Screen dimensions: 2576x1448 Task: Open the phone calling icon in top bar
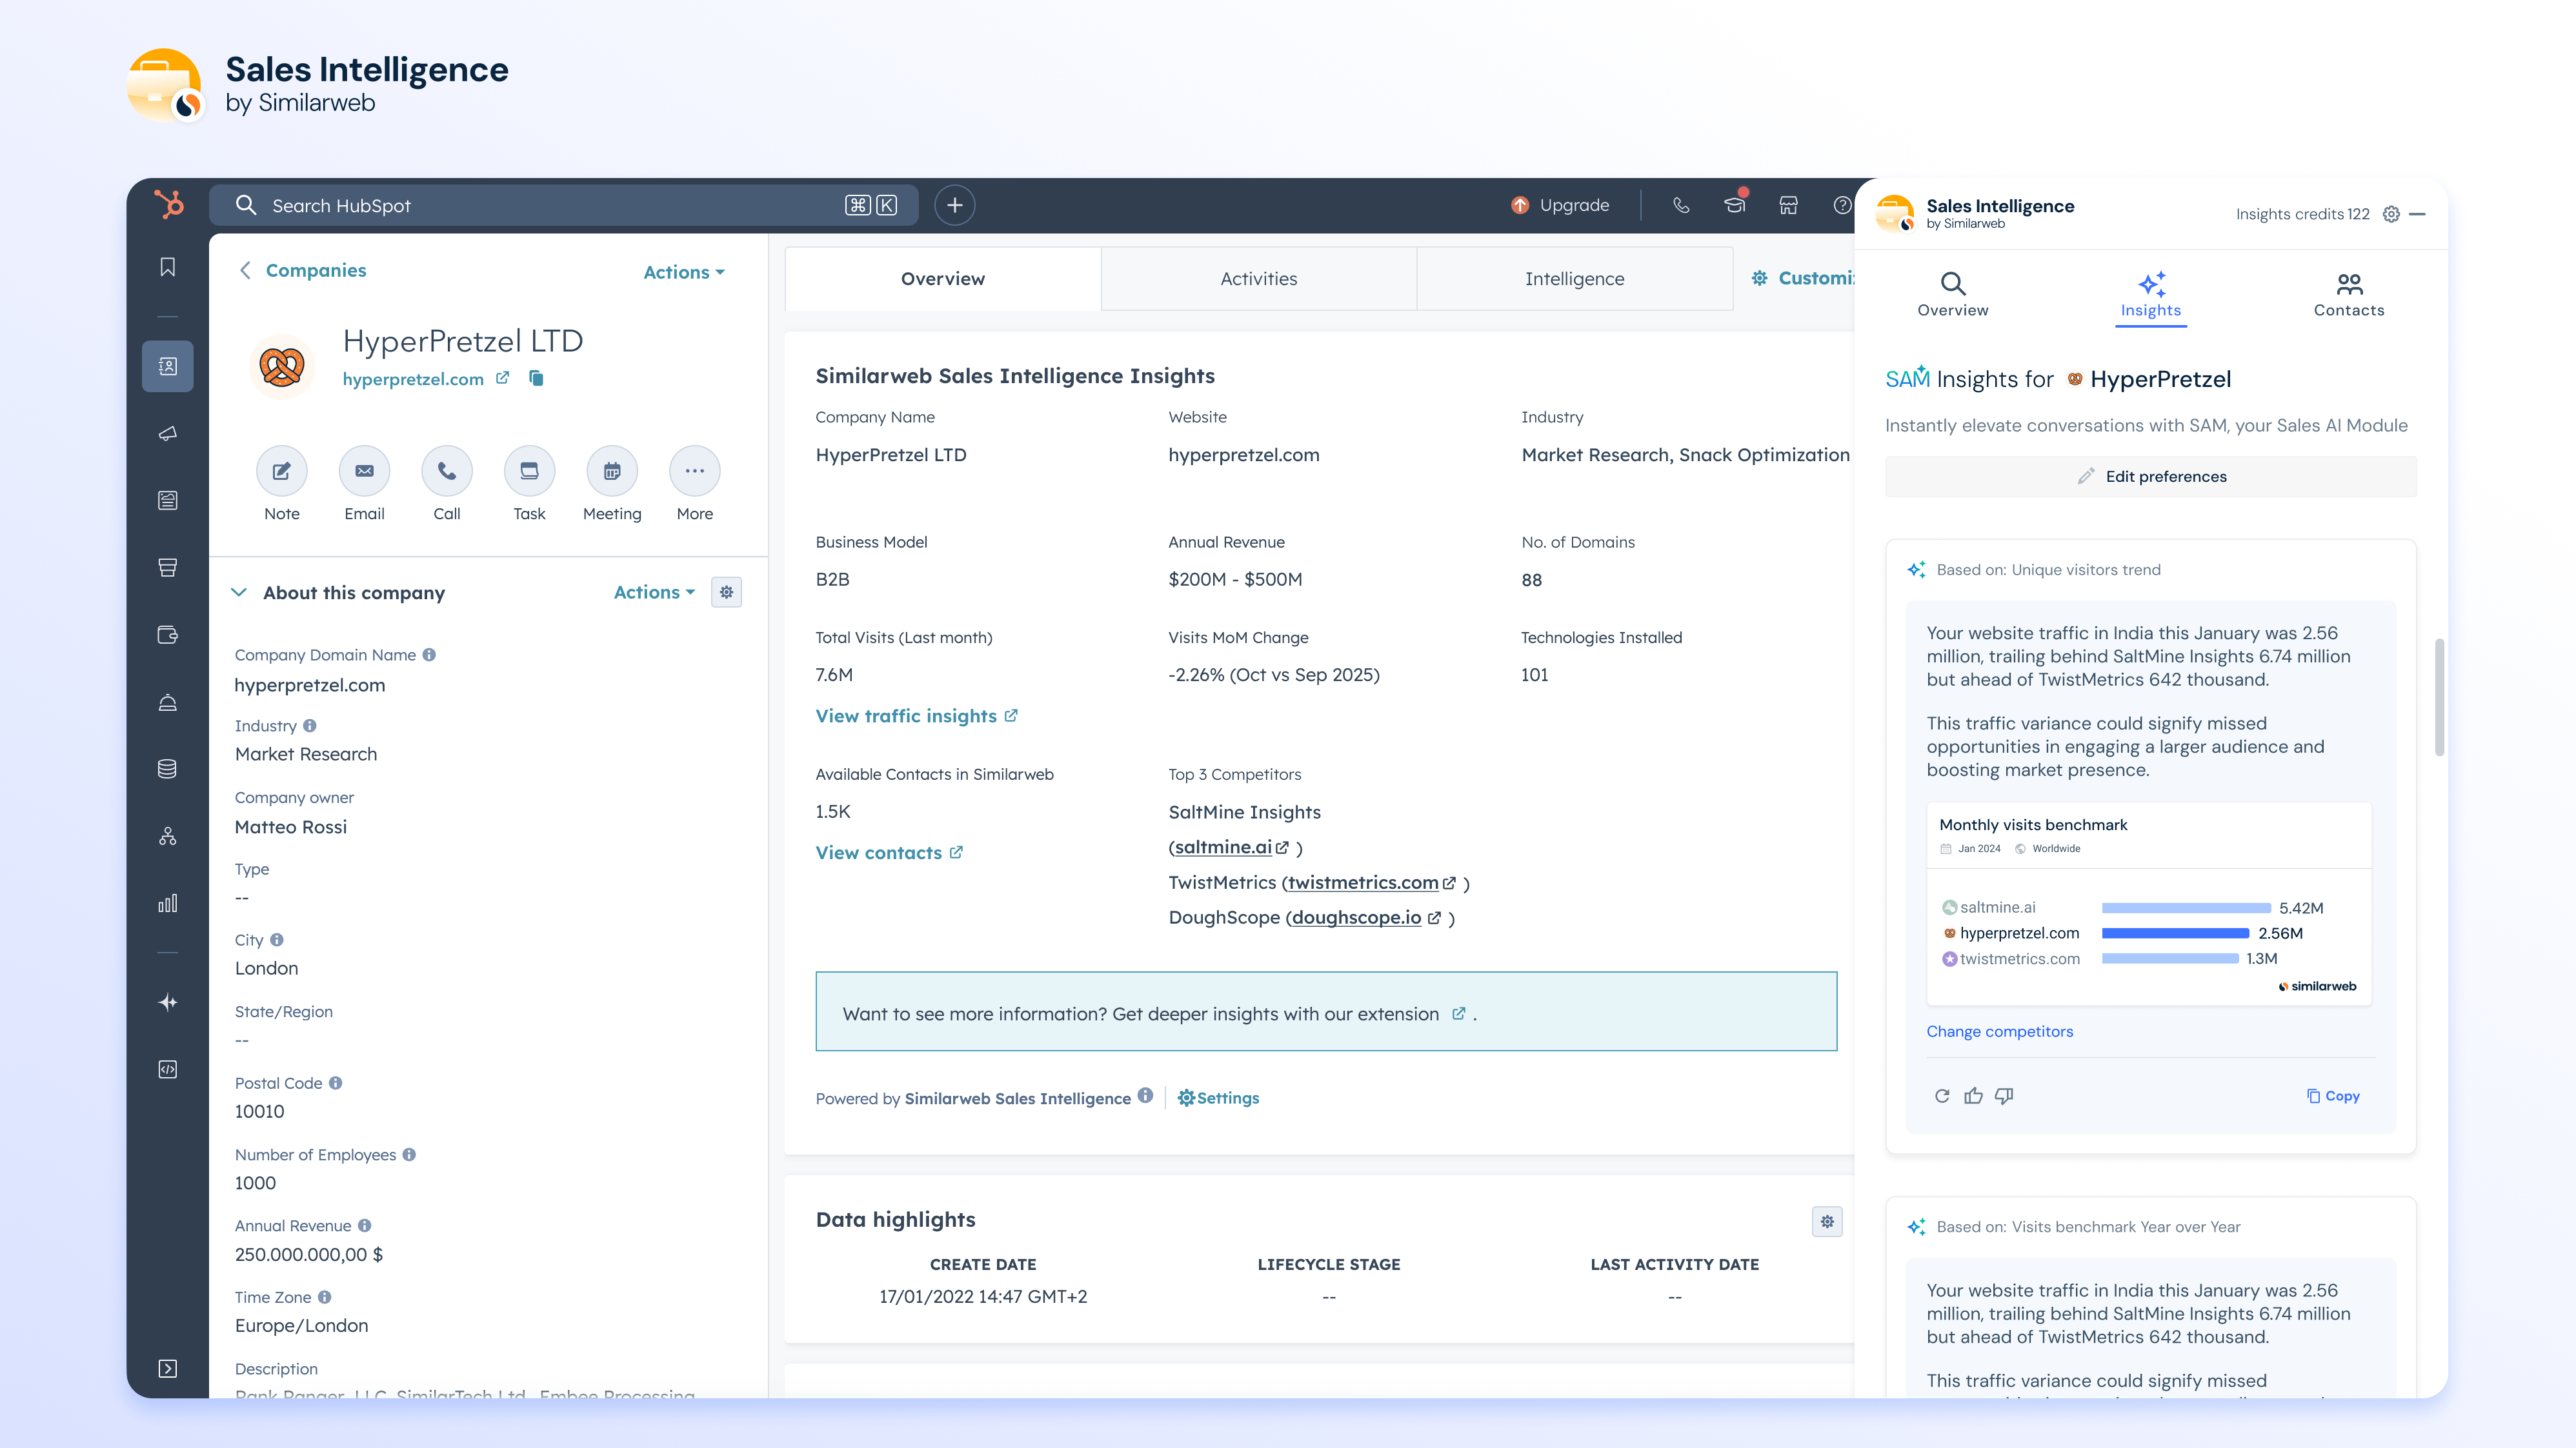[x=1681, y=205]
